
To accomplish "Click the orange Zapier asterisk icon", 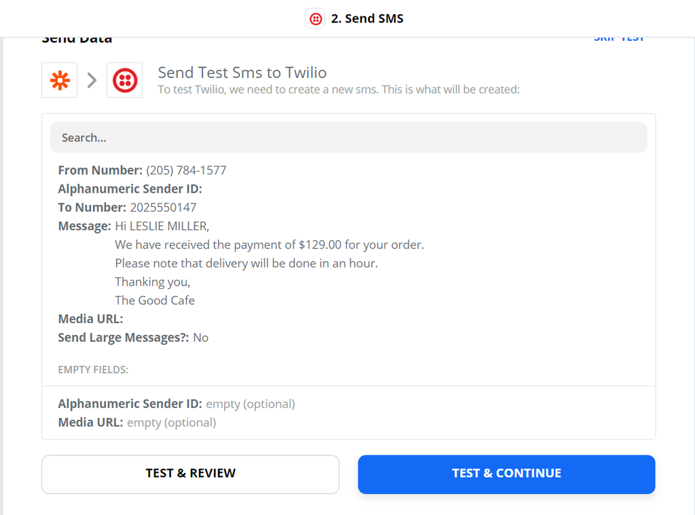I will click(x=60, y=81).
